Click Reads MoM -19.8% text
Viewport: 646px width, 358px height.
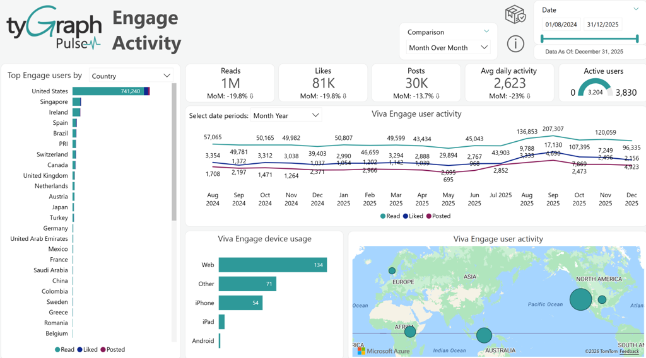pyautogui.click(x=230, y=96)
